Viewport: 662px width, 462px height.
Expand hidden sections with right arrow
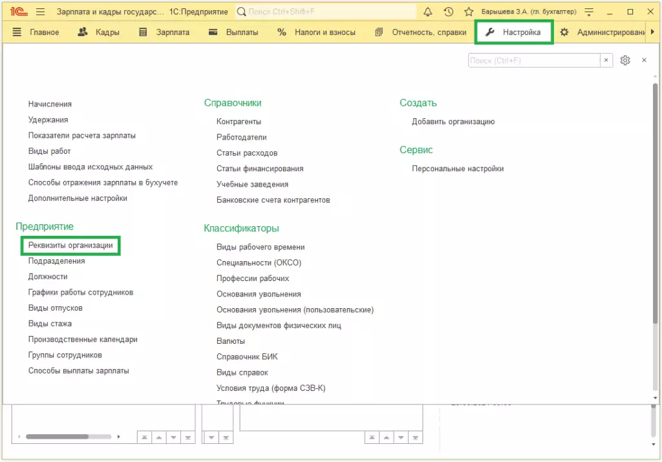point(652,32)
